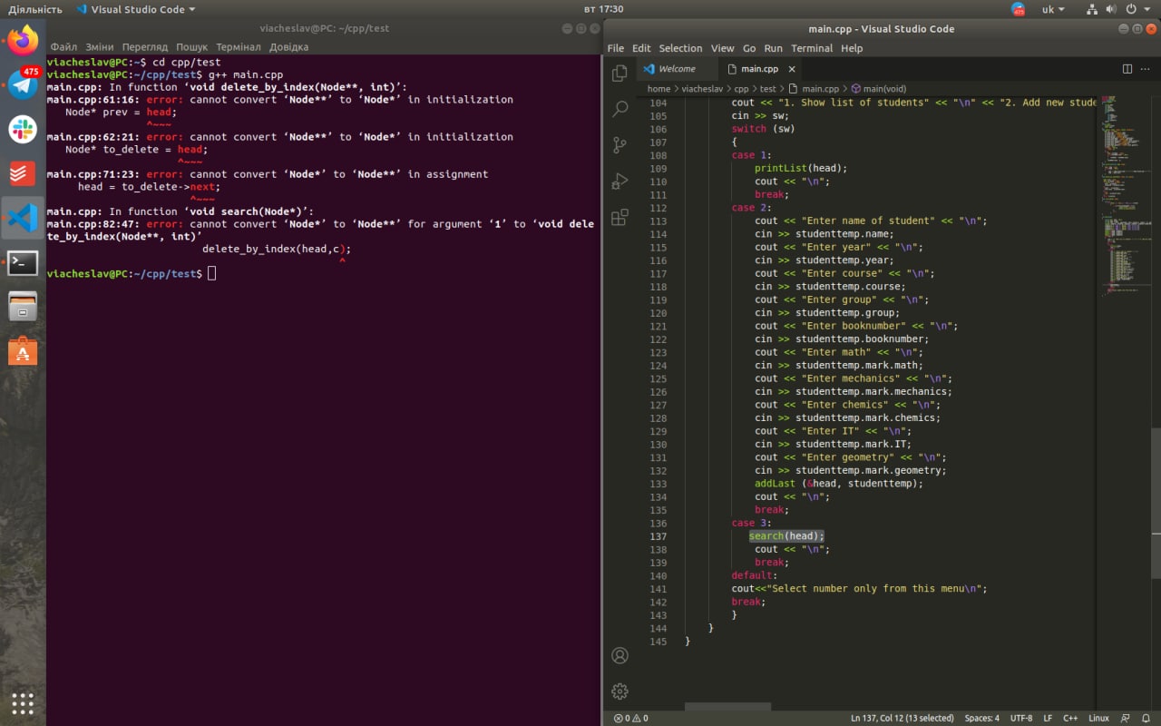Screen dimensions: 1161x726
Task: Open the Manage gear icon
Action: pos(620,692)
